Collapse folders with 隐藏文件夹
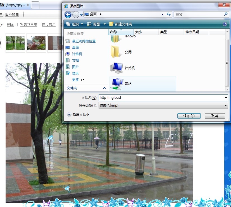 [x=78, y=115]
